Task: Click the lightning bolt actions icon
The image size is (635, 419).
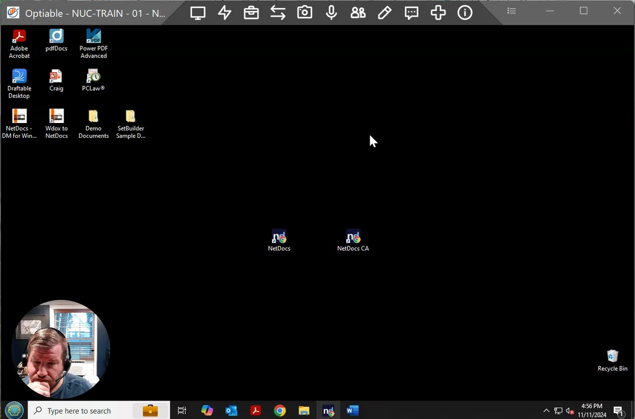Action: [x=225, y=13]
